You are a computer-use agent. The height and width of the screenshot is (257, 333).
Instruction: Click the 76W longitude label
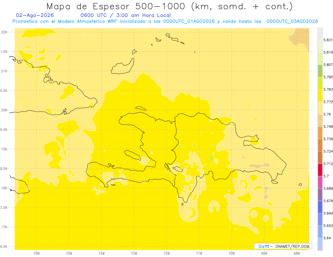[36, 253]
